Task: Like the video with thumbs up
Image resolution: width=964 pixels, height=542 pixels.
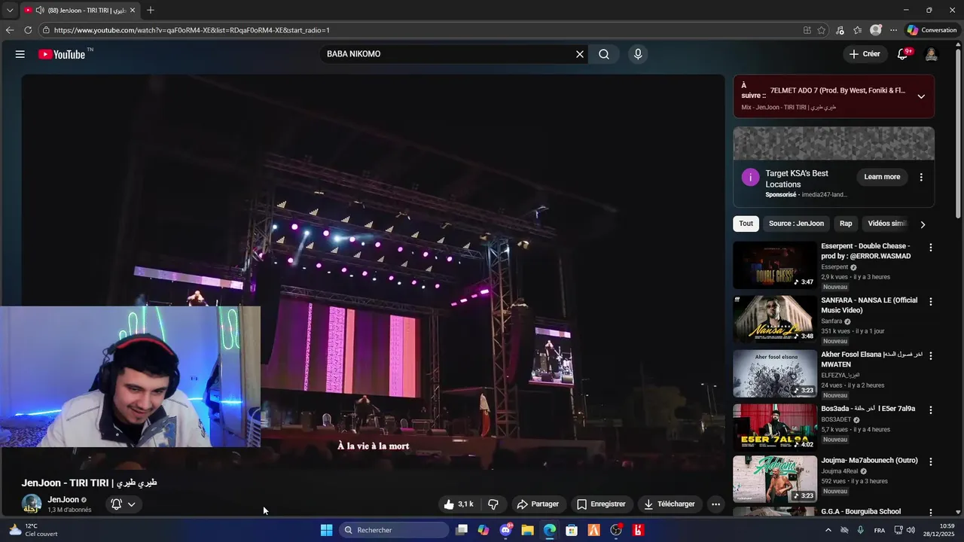Action: (459, 504)
